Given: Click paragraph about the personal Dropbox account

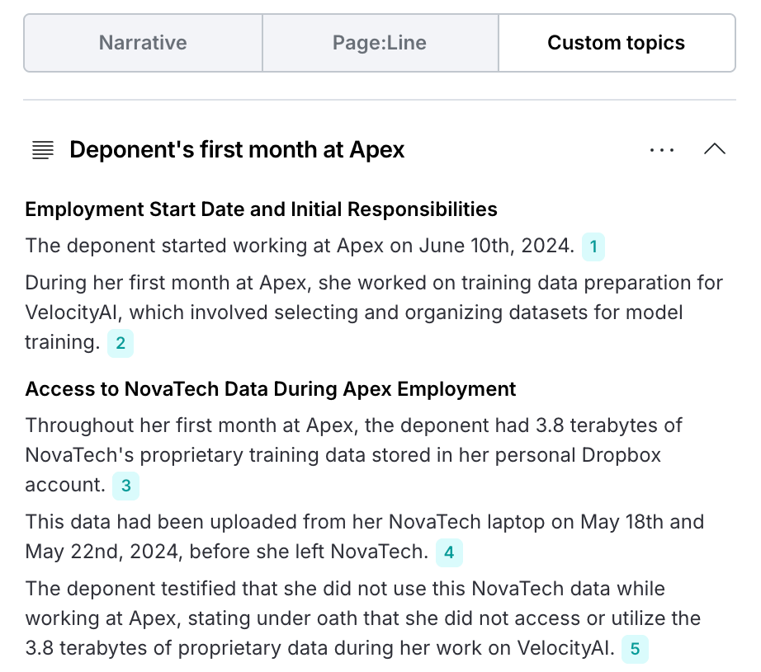Looking at the screenshot, I should (x=353, y=455).
